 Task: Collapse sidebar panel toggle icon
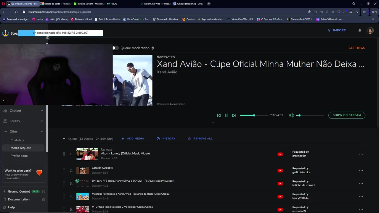click(x=48, y=38)
